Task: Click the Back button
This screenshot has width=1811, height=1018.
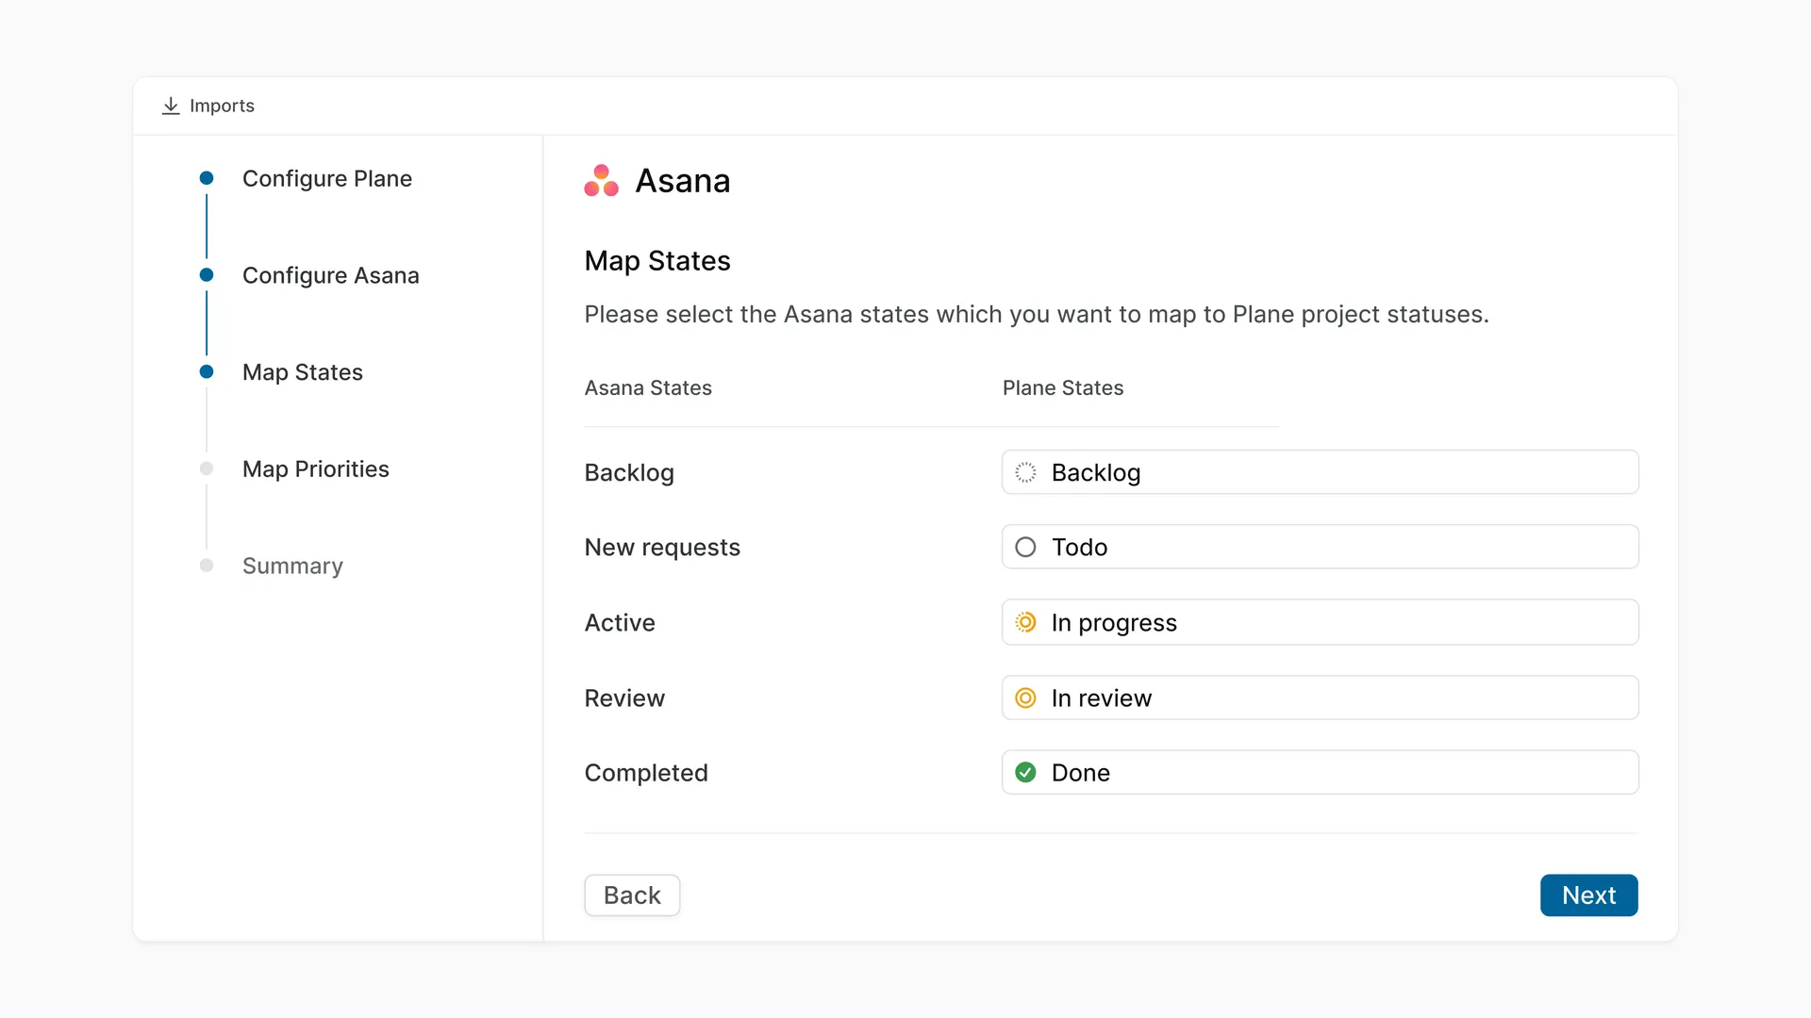Action: click(x=632, y=895)
